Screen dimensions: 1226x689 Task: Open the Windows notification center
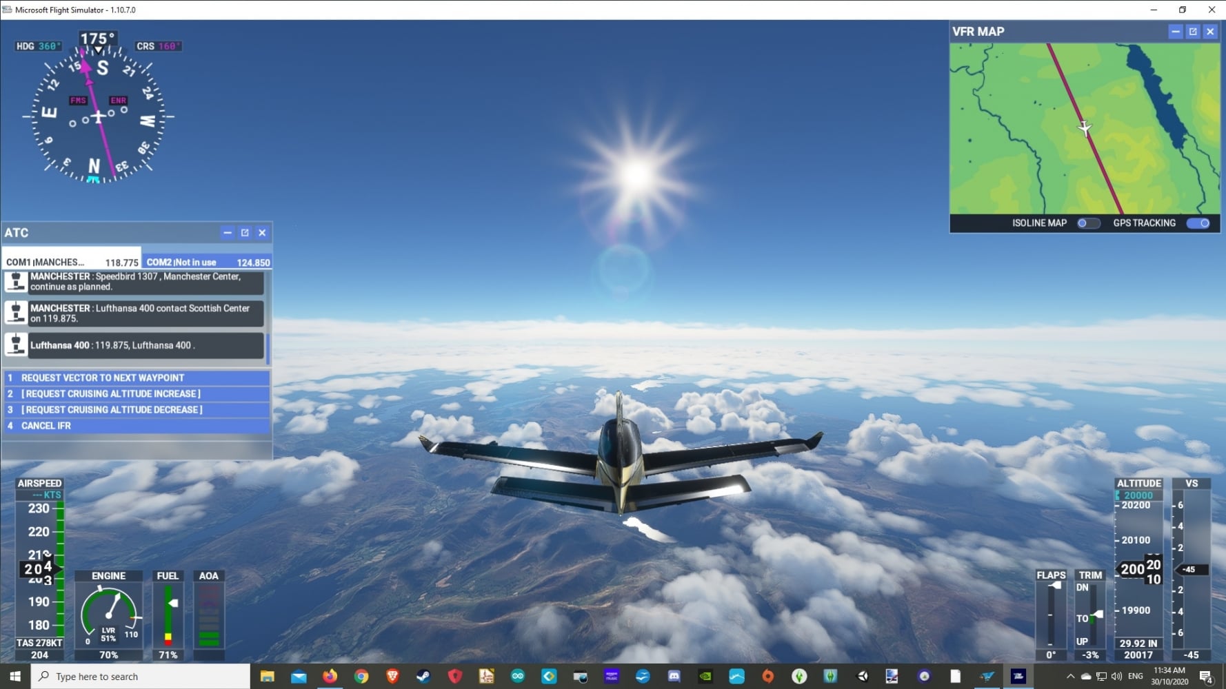click(x=1206, y=677)
